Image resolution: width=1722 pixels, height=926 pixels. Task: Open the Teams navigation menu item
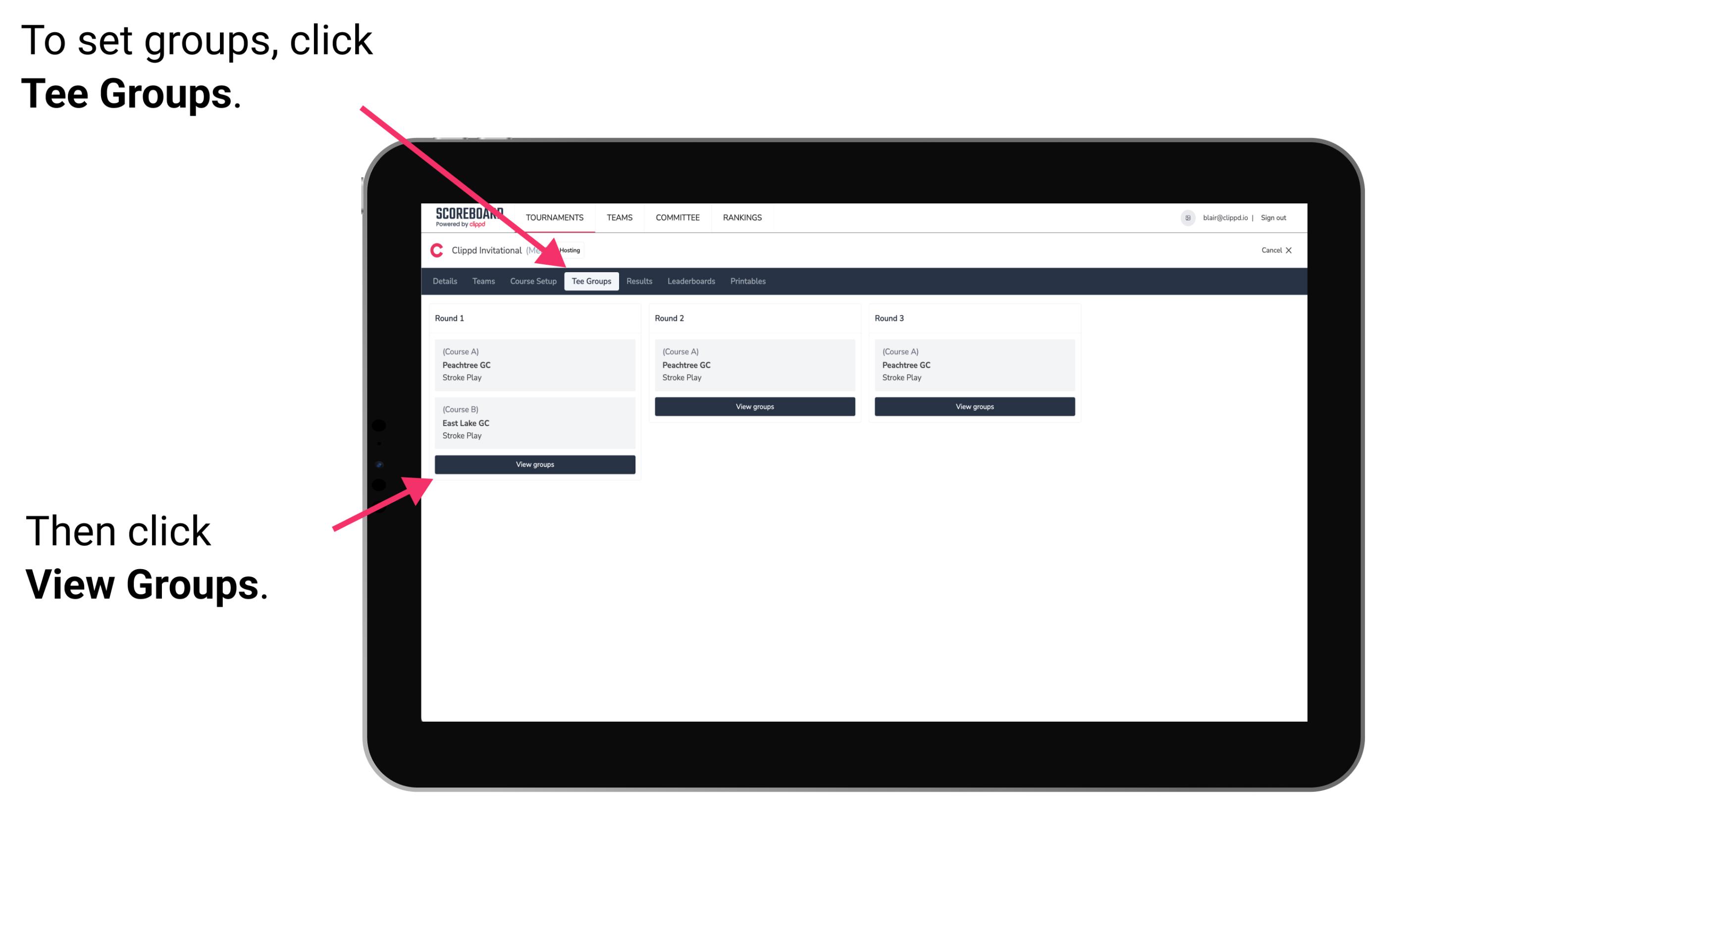click(480, 282)
